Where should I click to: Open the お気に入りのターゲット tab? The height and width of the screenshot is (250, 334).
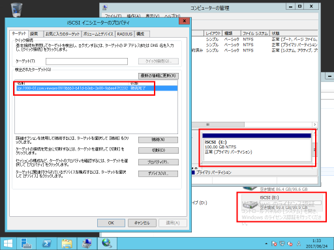[63, 34]
